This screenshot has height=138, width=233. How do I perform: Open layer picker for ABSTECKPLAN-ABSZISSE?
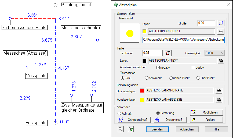click(x=219, y=100)
